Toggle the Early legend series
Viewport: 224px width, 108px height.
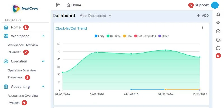coord(99,36)
